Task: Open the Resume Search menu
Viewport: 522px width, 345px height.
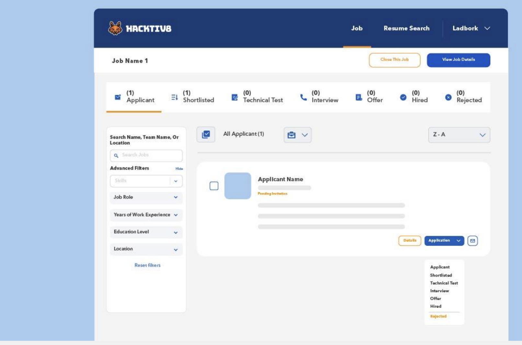Action: click(x=406, y=28)
